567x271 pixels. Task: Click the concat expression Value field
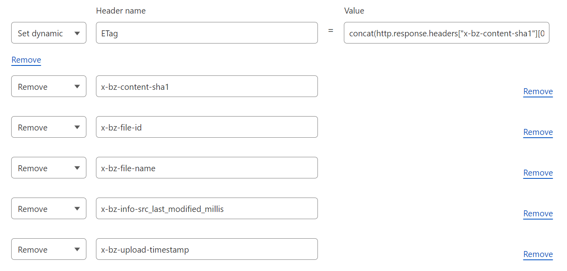[x=446, y=33]
